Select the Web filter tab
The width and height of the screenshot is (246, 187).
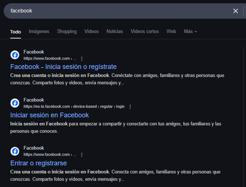click(x=171, y=32)
